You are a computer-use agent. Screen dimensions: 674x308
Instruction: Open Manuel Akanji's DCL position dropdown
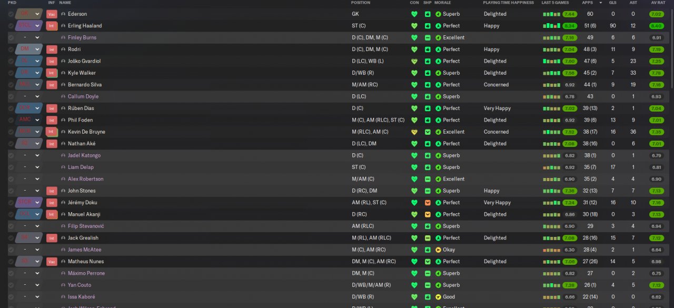pos(29,214)
